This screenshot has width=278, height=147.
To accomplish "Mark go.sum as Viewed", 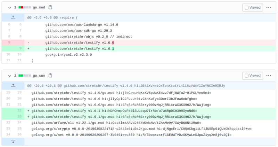I will pos(253,76).
